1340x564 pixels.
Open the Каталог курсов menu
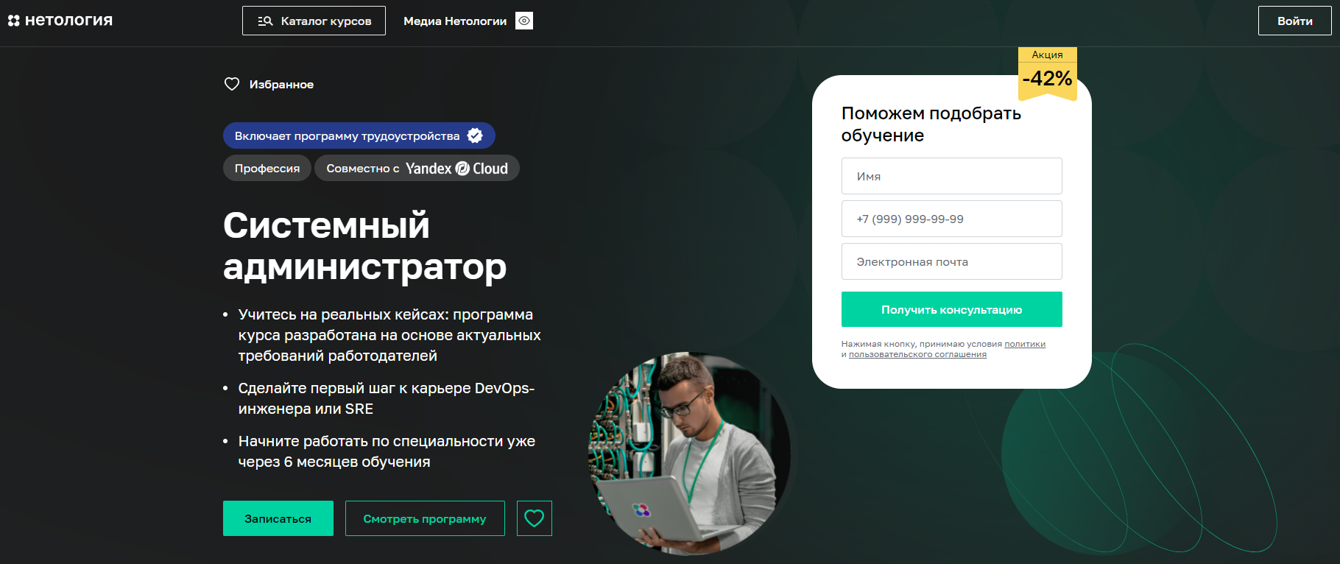(314, 21)
